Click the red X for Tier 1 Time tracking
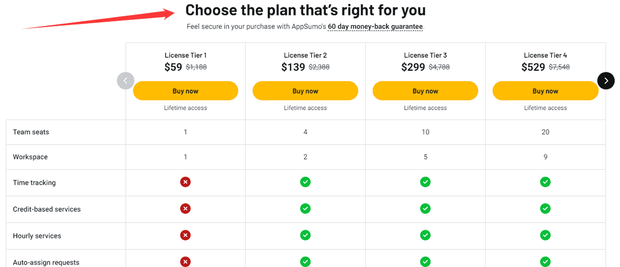This screenshot has width=620, height=267. pyautogui.click(x=185, y=182)
